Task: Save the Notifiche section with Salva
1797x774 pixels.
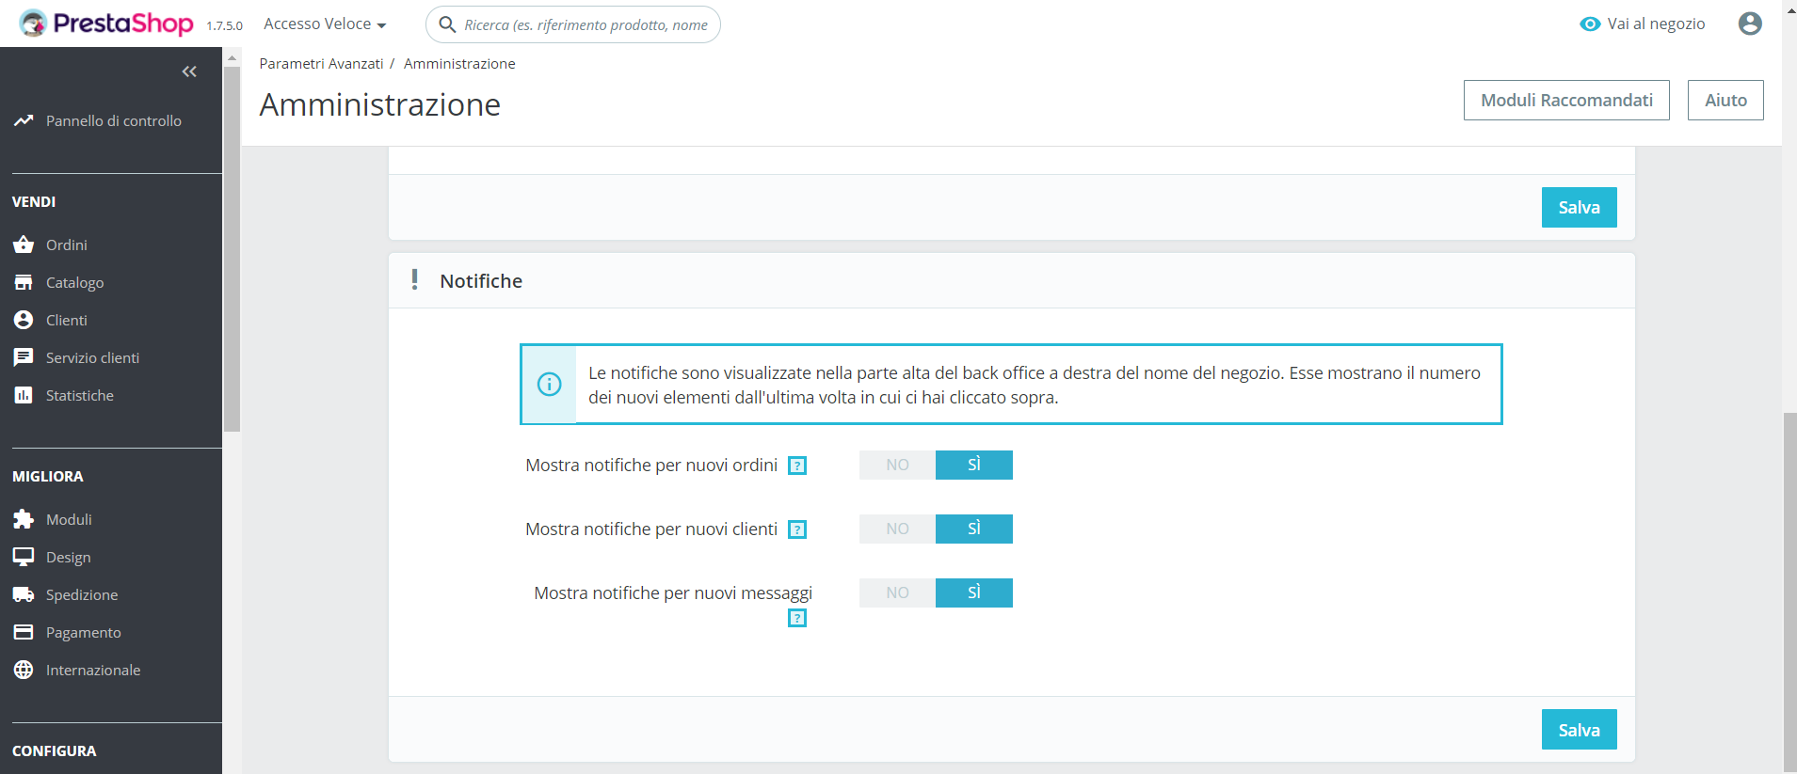Action: 1579,730
